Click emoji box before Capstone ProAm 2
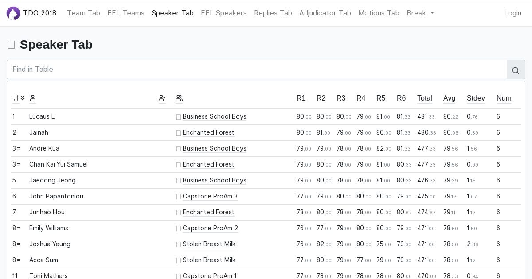Viewport: 532px width, 279px height. point(179,229)
